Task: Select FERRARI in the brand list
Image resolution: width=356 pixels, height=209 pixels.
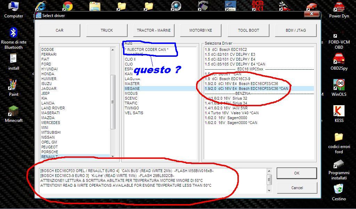Action: pyautogui.click(x=49, y=54)
